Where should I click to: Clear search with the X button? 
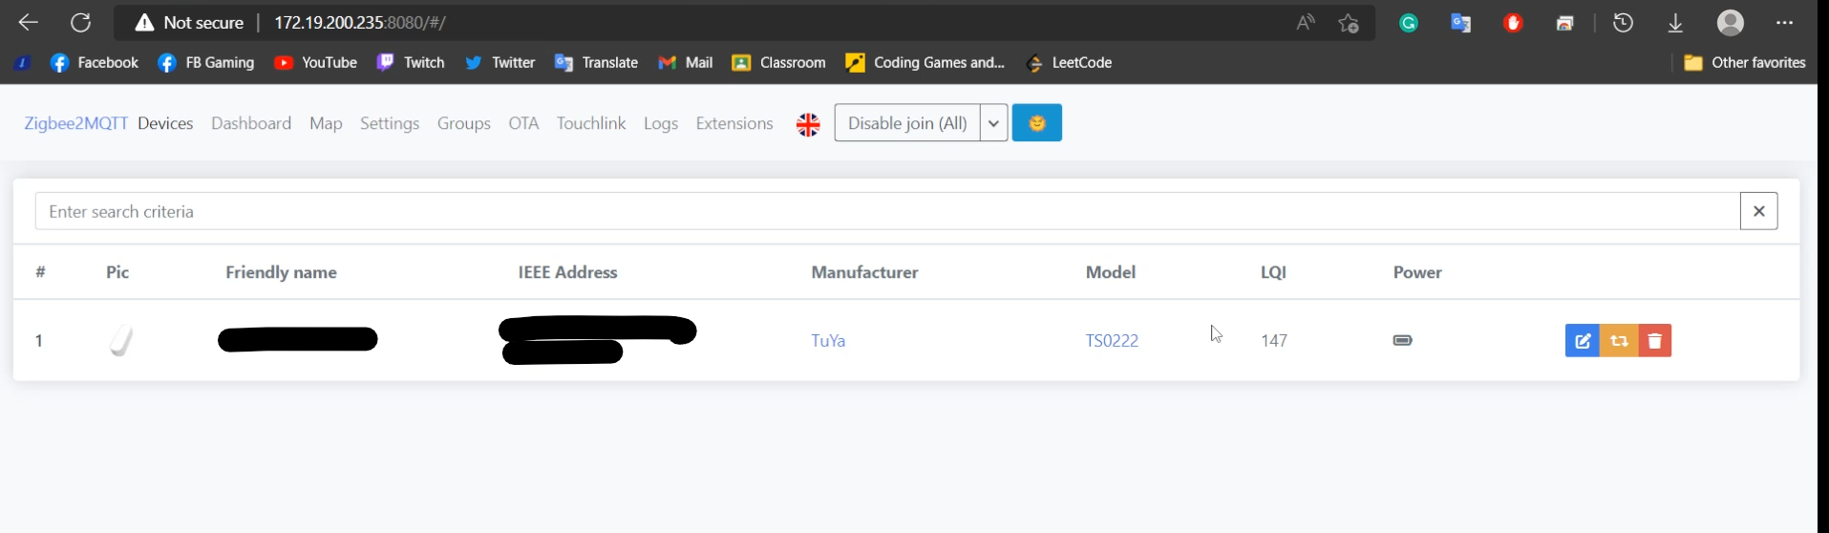click(1758, 211)
